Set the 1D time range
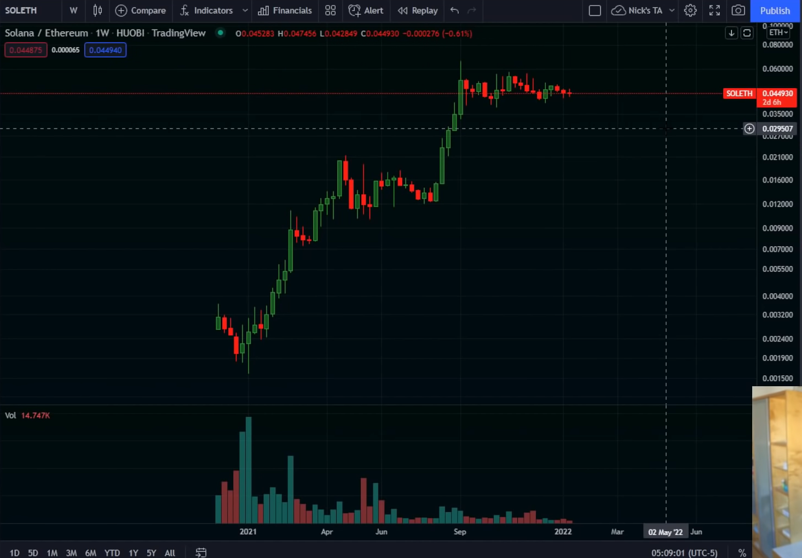 [x=15, y=553]
